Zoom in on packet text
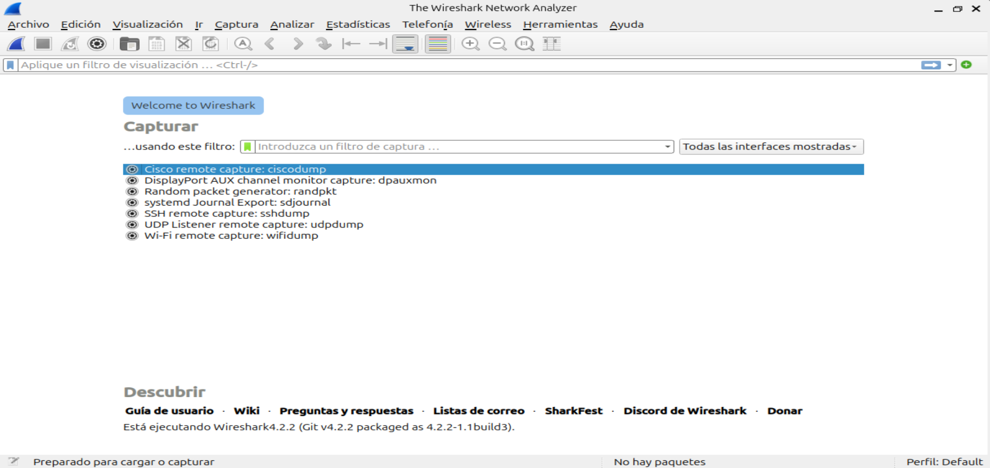This screenshot has width=990, height=468. click(x=470, y=44)
